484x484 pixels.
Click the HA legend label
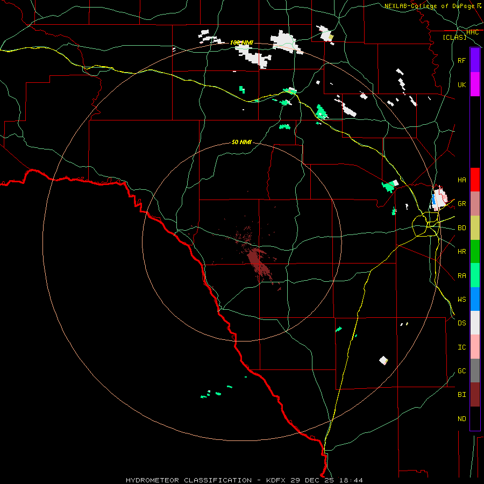point(461,180)
